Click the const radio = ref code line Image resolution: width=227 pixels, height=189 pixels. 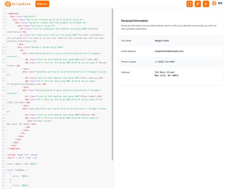[23, 164]
